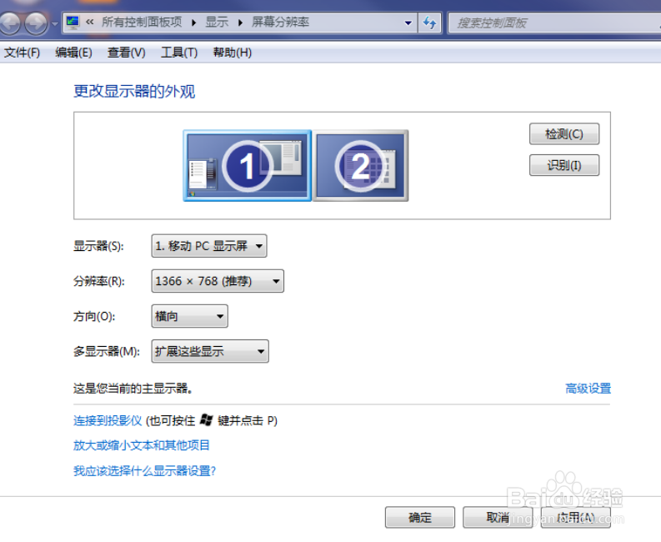Image resolution: width=661 pixels, height=542 pixels.
Task: Select monitor 2 thumbnail
Action: point(361,165)
